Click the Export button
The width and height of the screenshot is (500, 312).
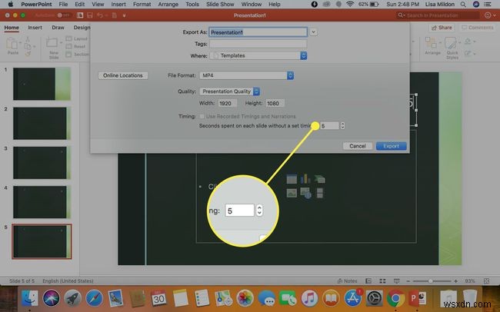(x=391, y=146)
